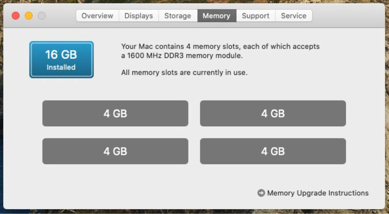Select the upper-right 4 GB memory slot
389x214 pixels.
[x=273, y=113]
